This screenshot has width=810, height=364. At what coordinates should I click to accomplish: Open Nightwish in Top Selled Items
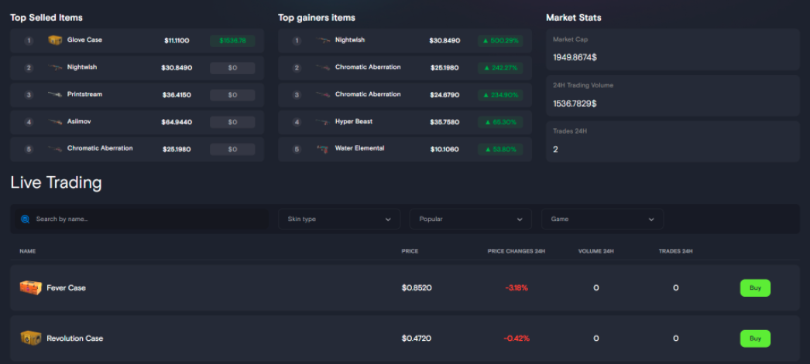[x=82, y=67]
